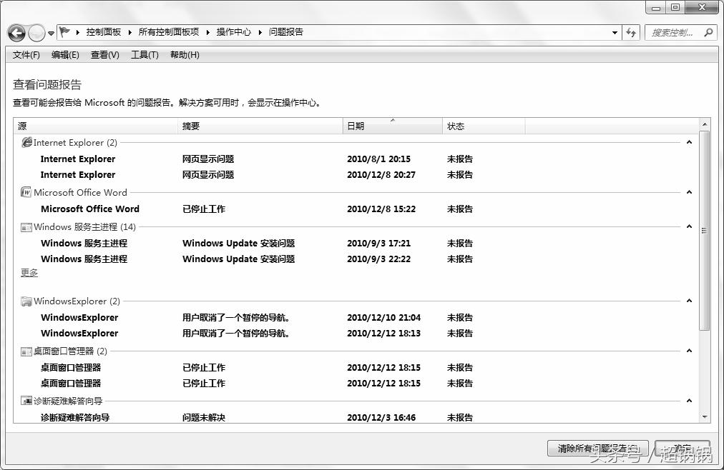Screen dimensions: 724x470
Task: Click the WindowsExplorer group icon
Action: [x=25, y=301]
